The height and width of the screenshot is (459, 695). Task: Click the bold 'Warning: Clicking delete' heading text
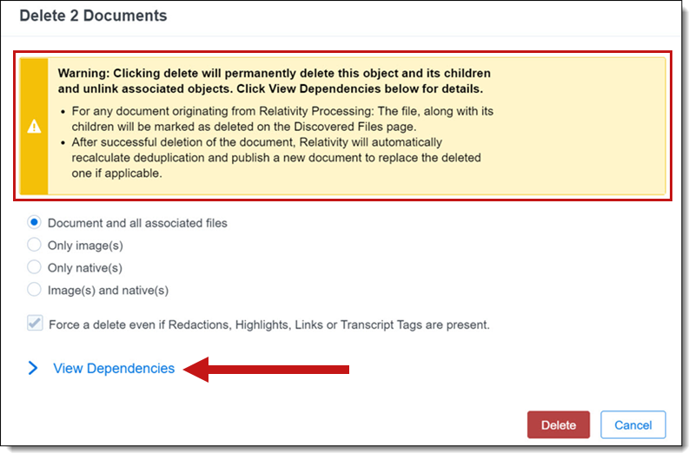pyautogui.click(x=274, y=81)
